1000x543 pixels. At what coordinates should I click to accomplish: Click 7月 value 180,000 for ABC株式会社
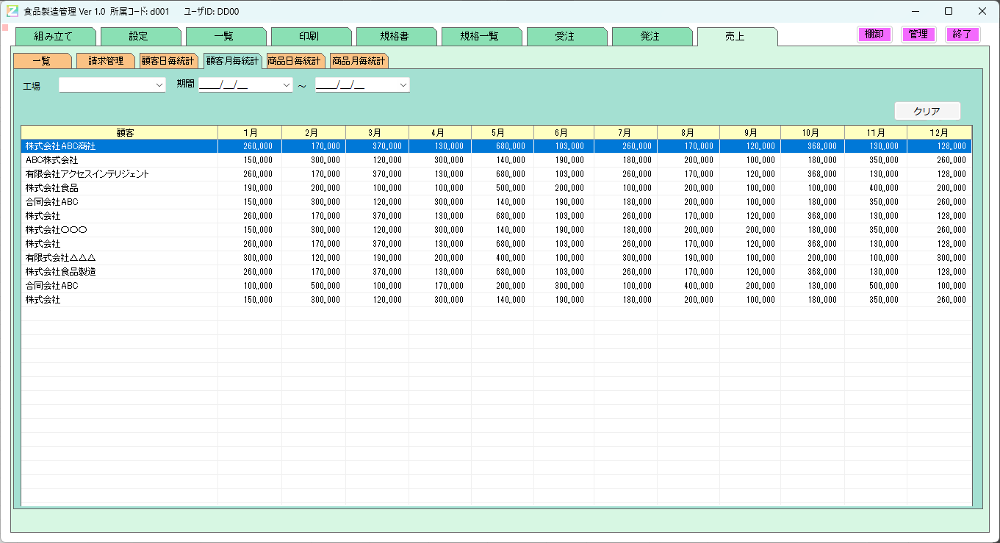pos(638,161)
